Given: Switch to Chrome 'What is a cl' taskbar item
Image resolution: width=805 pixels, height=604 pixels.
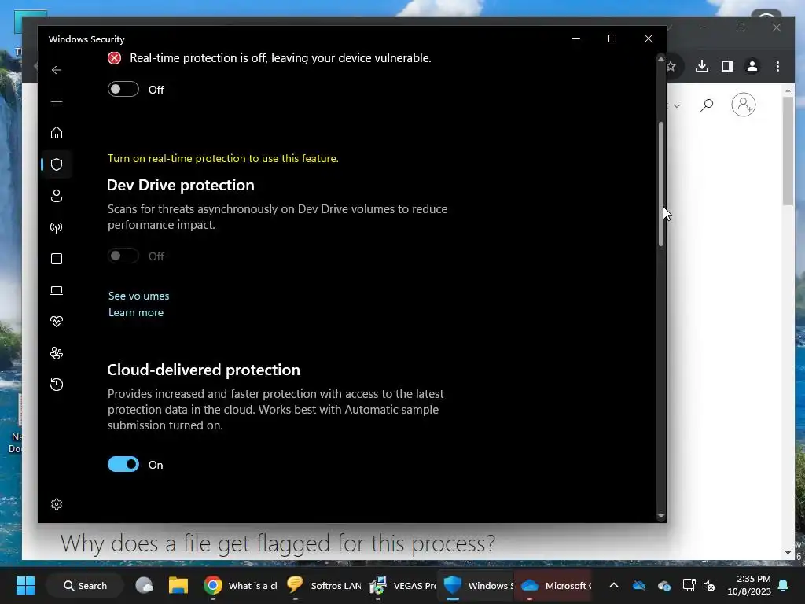Looking at the screenshot, I should pyautogui.click(x=241, y=585).
